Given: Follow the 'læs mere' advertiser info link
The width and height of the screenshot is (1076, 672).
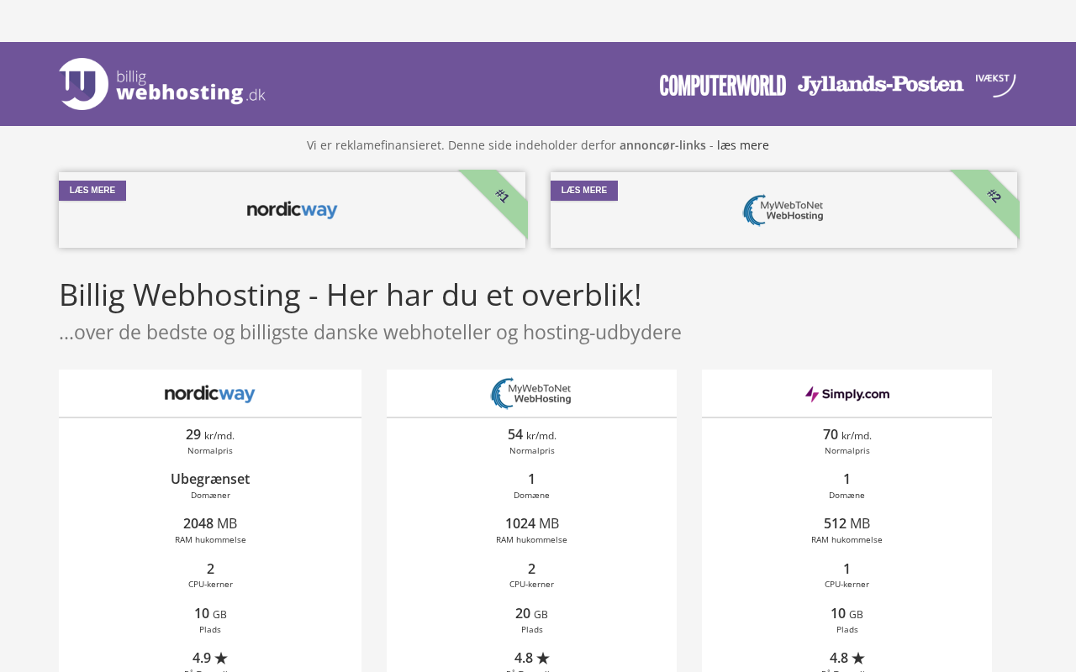Looking at the screenshot, I should coord(743,145).
